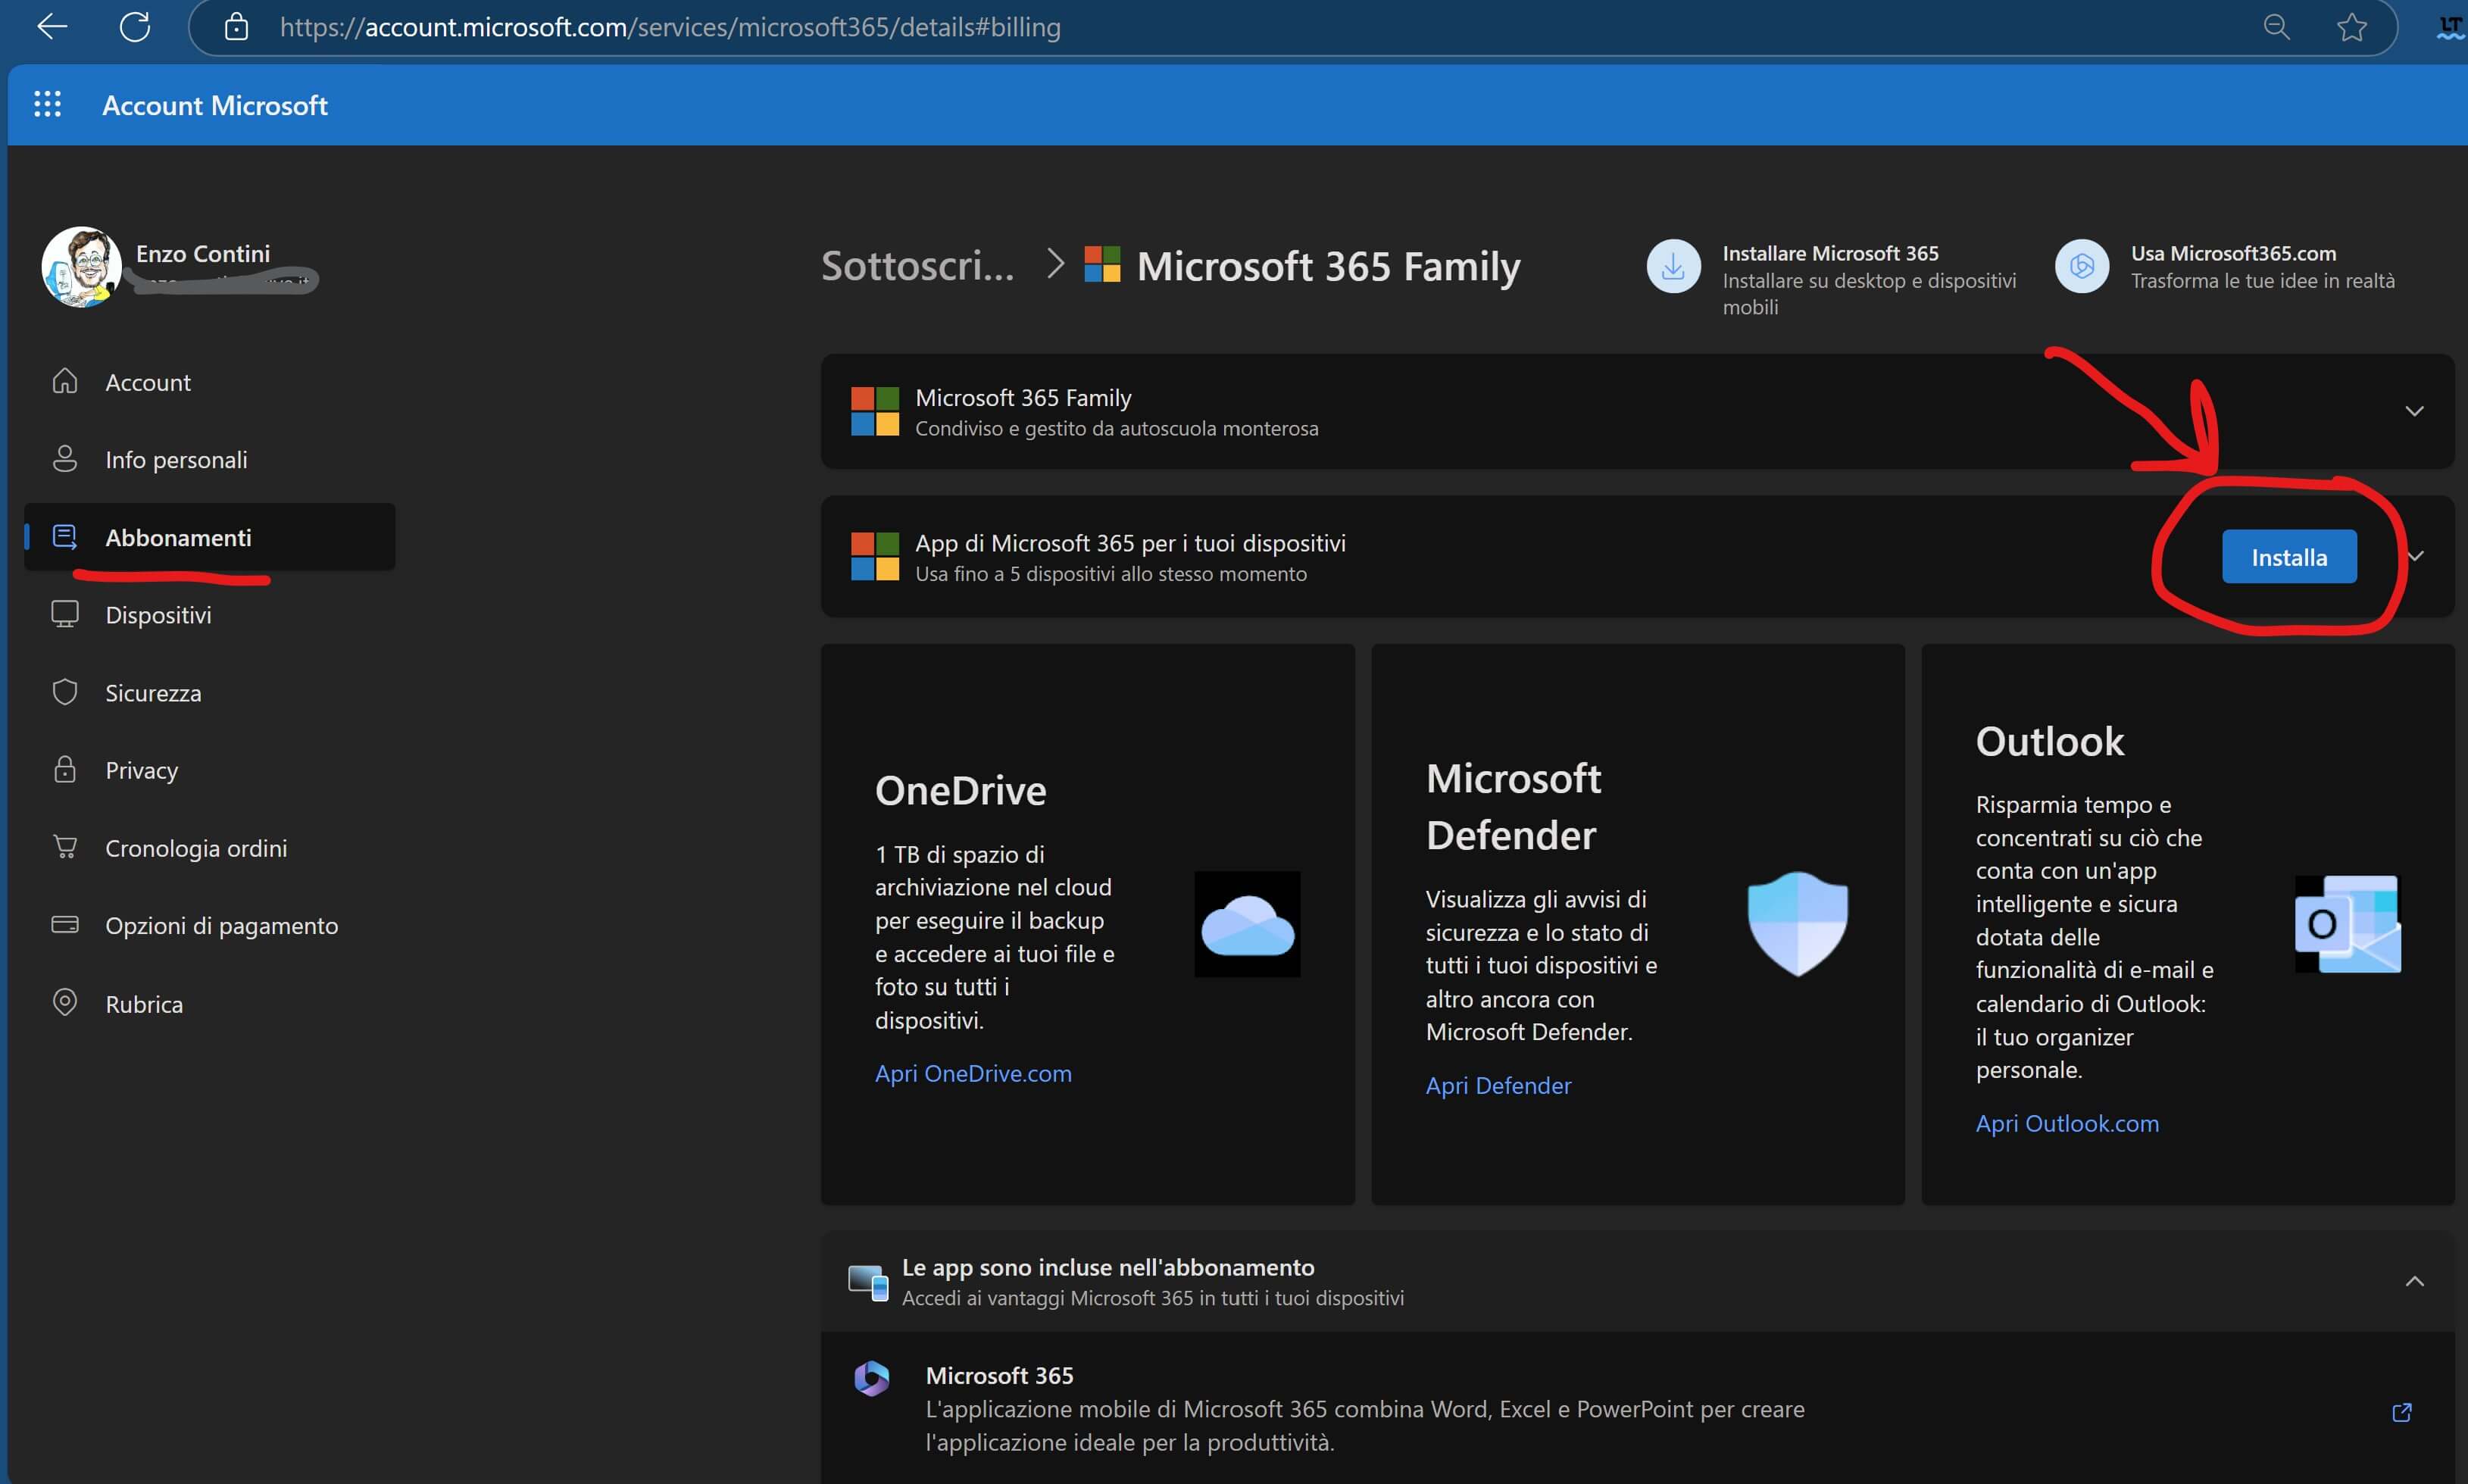The width and height of the screenshot is (2468, 1484).
Task: Click the blue Installa button
Action: point(2288,557)
